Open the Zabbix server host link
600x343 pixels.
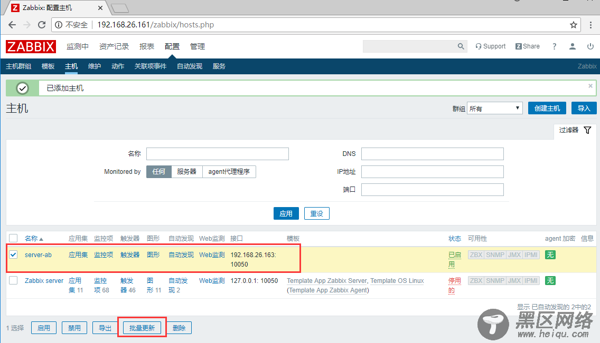tap(44, 281)
